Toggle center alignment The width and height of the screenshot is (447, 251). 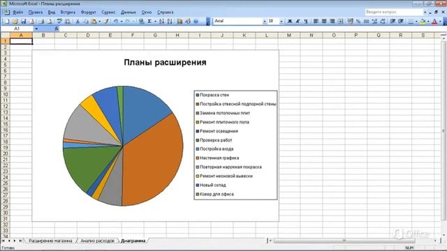(324, 21)
